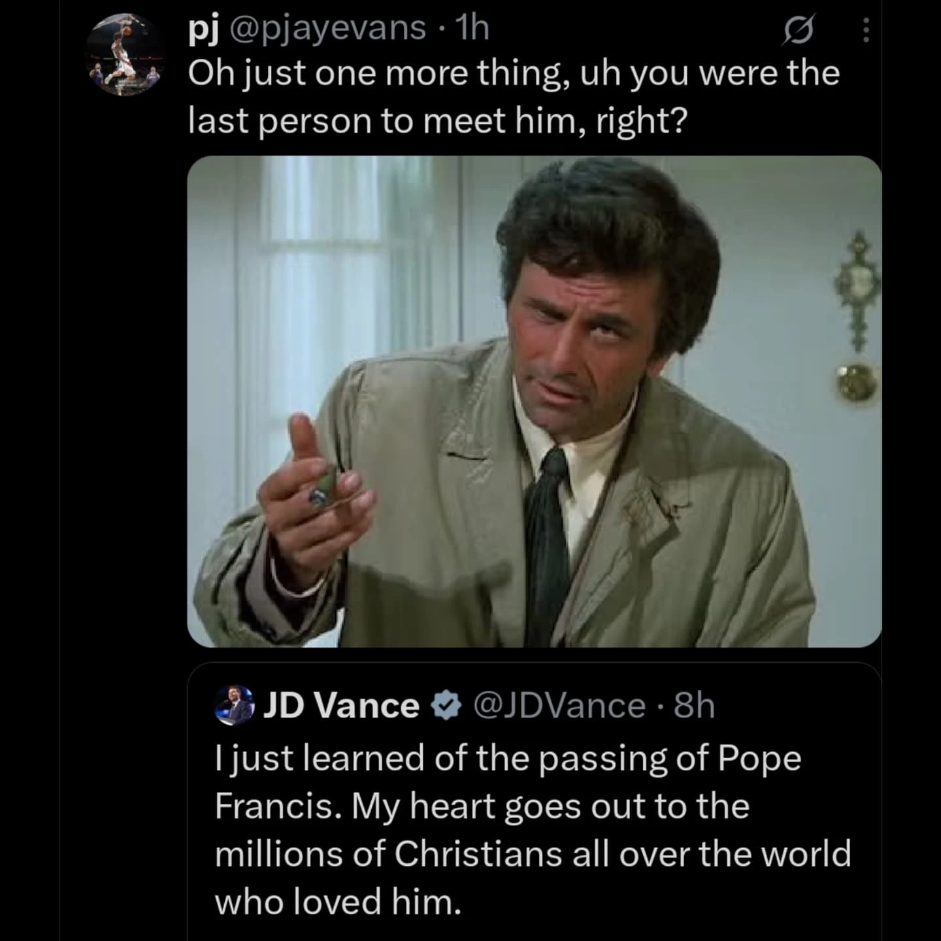Open the three-dot more options menu
This screenshot has height=941, width=941.
(866, 30)
